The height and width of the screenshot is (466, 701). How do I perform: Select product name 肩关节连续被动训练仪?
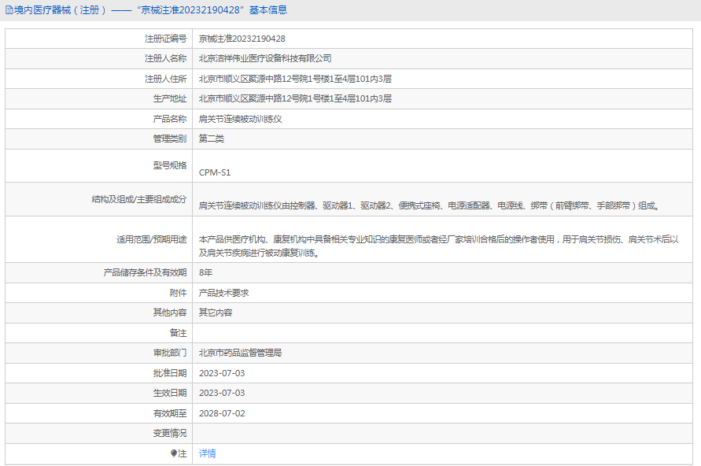click(241, 119)
